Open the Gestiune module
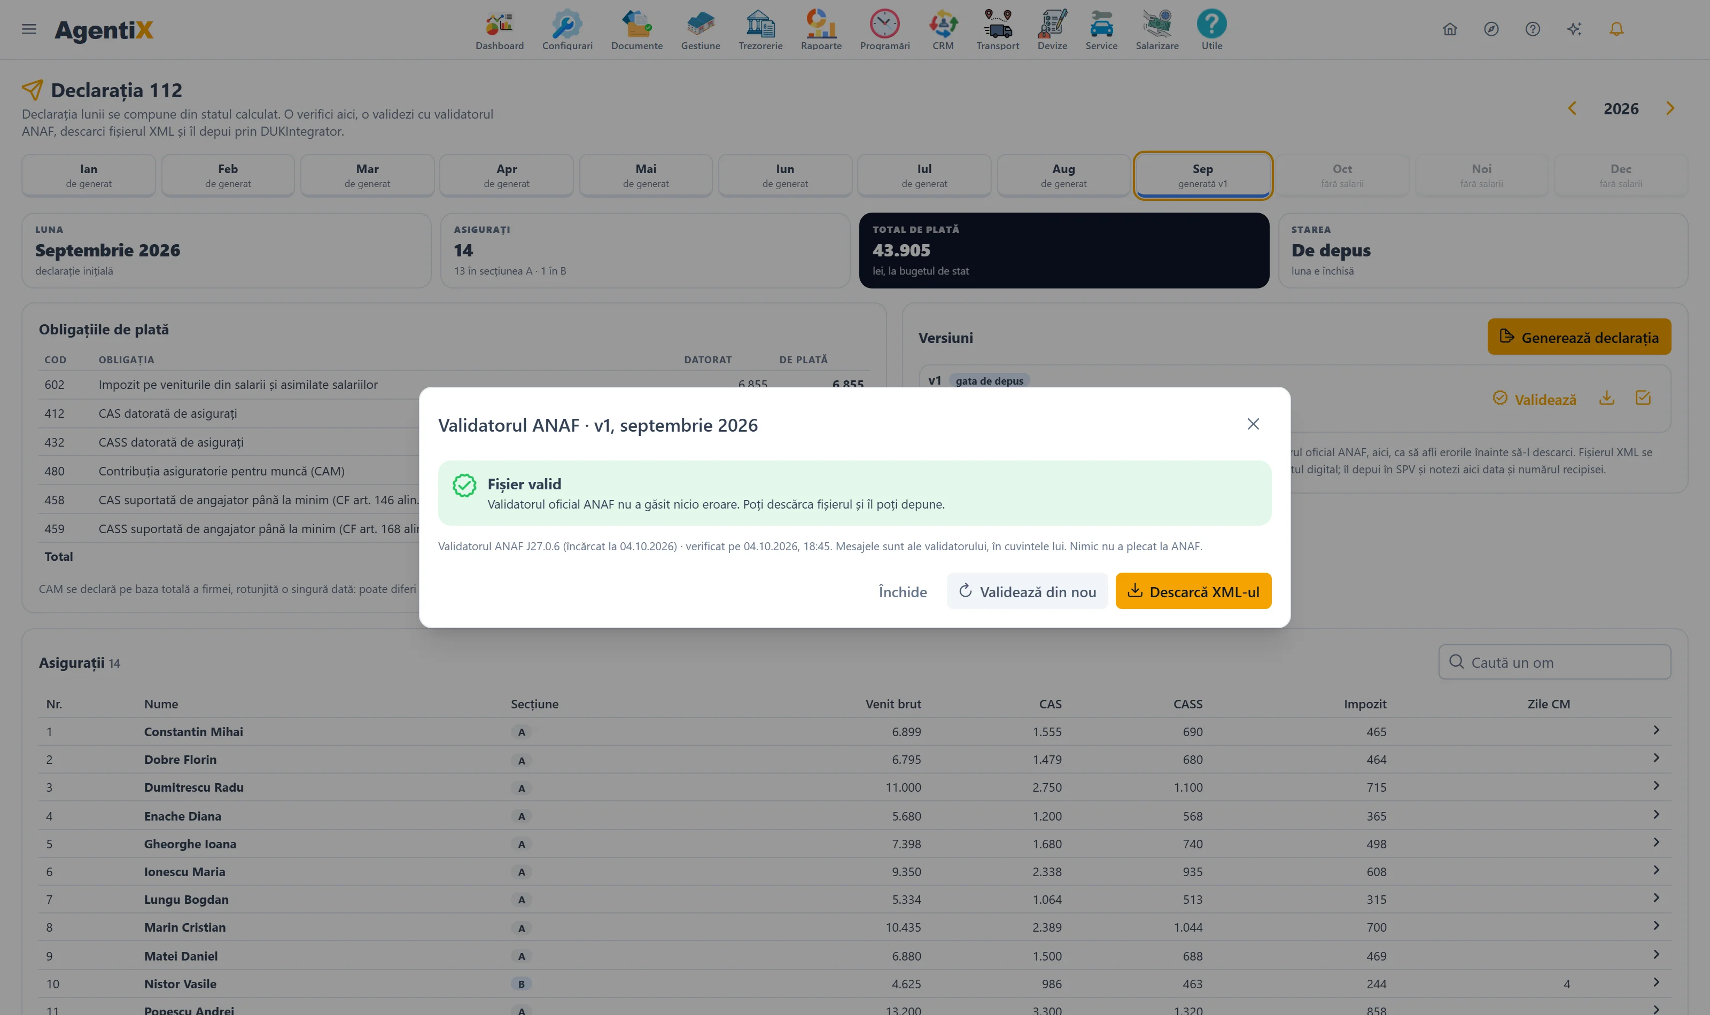This screenshot has width=1710, height=1015. (701, 30)
